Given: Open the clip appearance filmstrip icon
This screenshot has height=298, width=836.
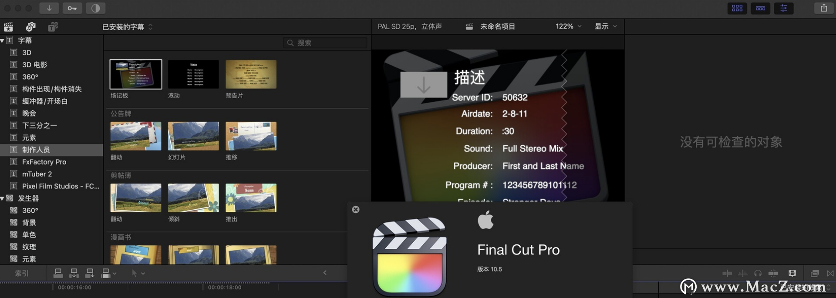Looking at the screenshot, I should pos(792,273).
